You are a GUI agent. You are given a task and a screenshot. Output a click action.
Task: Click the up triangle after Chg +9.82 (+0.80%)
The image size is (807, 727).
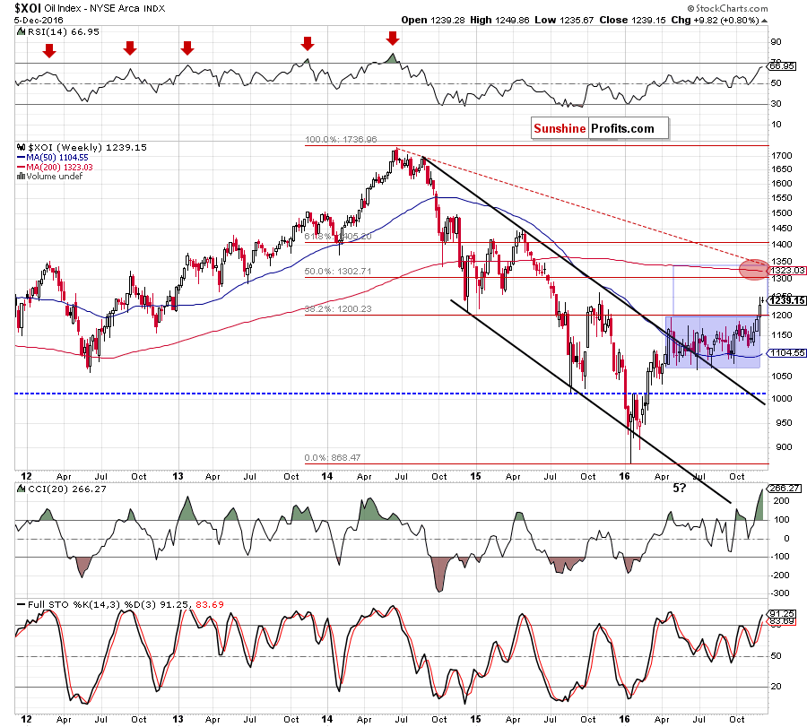click(764, 21)
